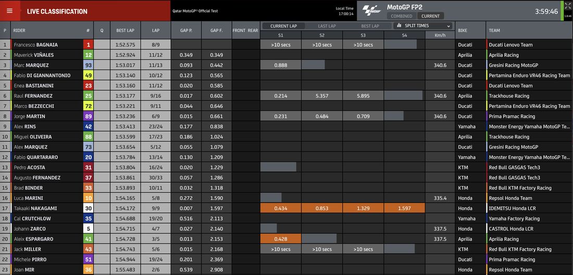Select rider Joan MIR
Screen dimensions: 573x275
[x=24, y=269]
